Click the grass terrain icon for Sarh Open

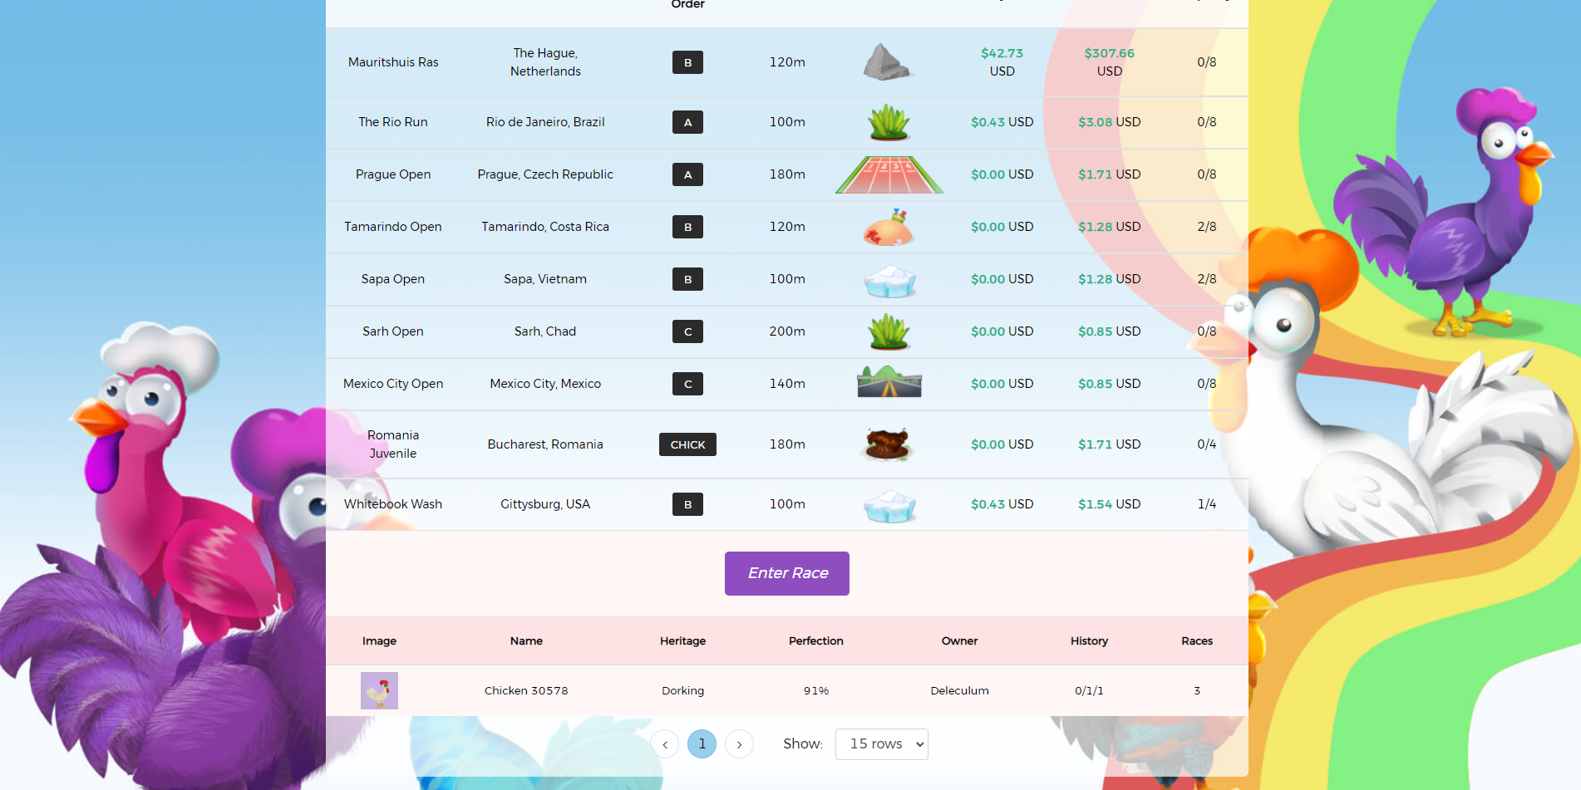click(x=889, y=331)
